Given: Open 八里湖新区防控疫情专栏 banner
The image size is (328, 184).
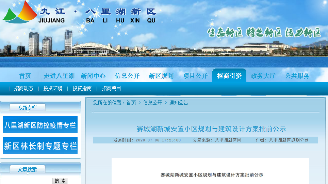Looking at the screenshot, I should pyautogui.click(x=40, y=125).
